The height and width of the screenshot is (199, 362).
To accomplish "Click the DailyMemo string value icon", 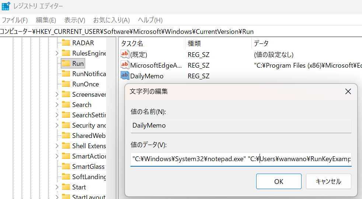I will tap(125, 75).
